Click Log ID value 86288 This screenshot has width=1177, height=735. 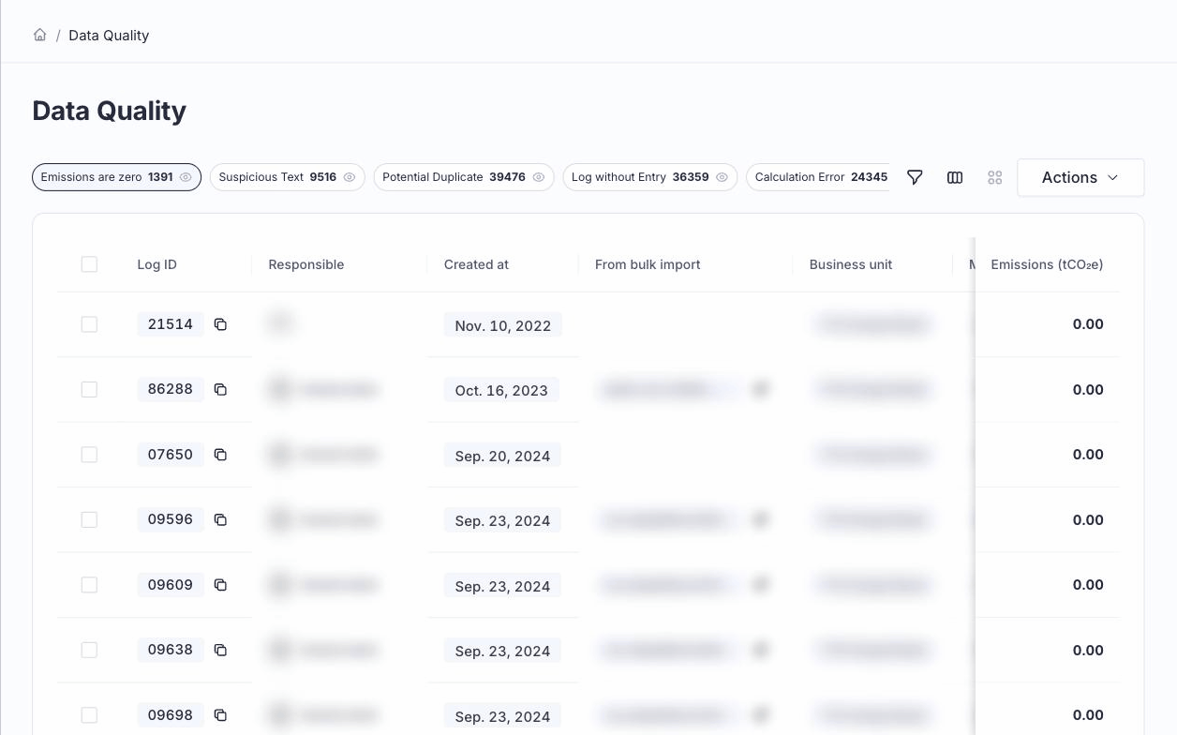point(171,389)
